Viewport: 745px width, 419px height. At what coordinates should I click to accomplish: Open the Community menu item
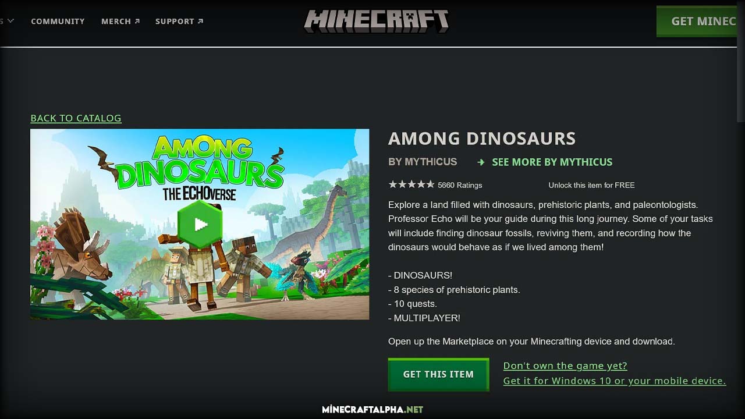coord(58,22)
